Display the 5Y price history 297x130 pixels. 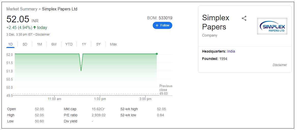(x=98, y=44)
